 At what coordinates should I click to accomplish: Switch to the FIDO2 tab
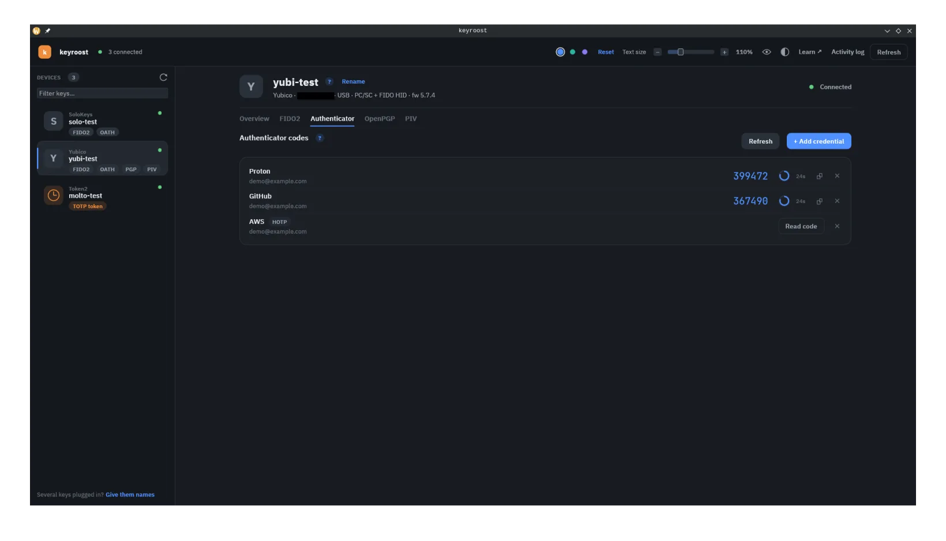pyautogui.click(x=290, y=119)
